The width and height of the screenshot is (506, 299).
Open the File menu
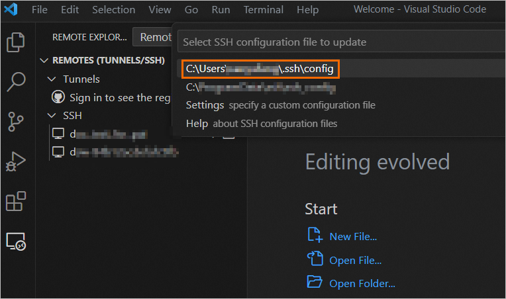click(40, 10)
